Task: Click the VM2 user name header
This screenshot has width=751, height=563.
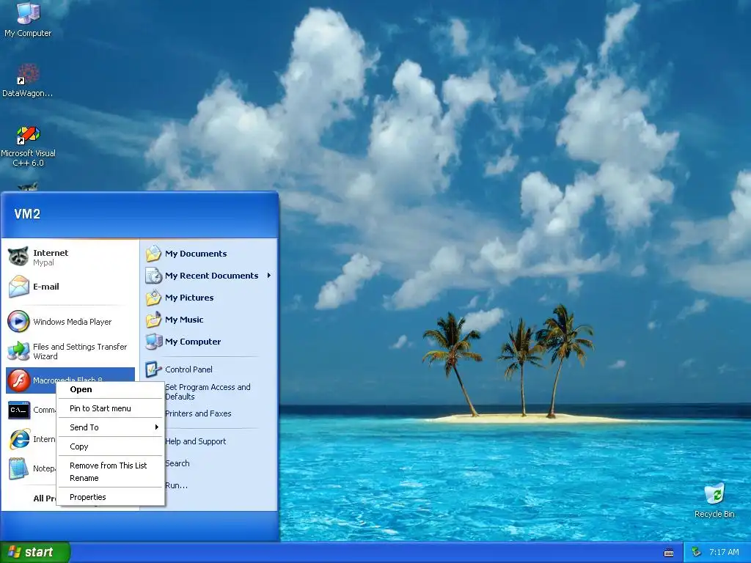Action: click(x=27, y=213)
